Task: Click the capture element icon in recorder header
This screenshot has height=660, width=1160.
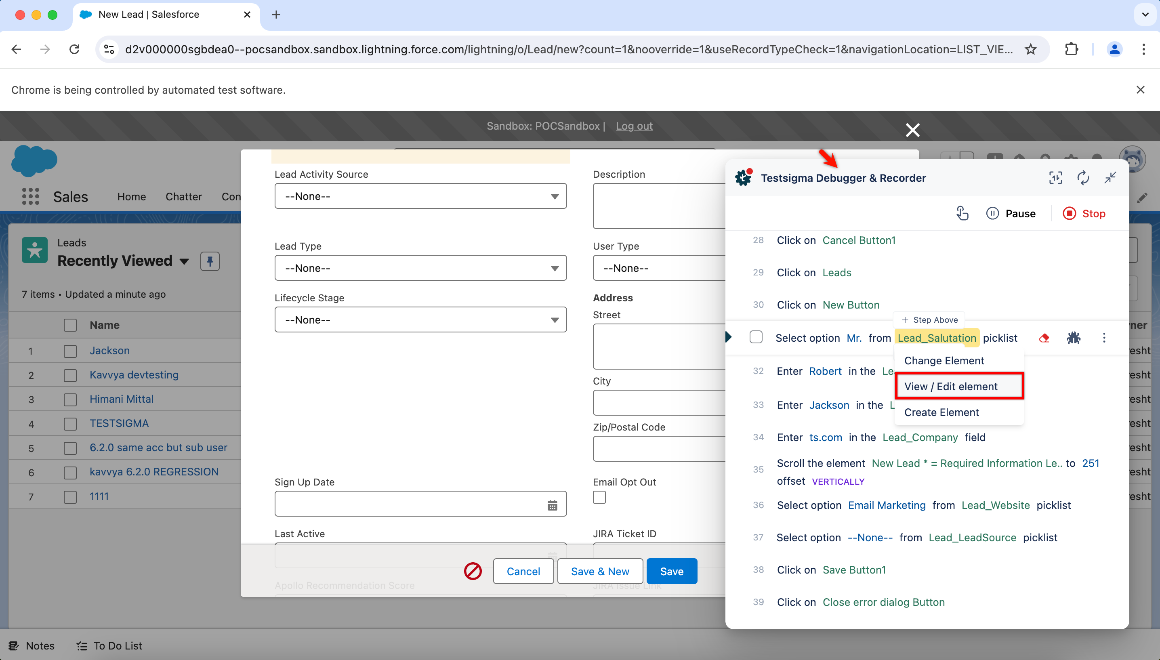Action: pos(1055,178)
